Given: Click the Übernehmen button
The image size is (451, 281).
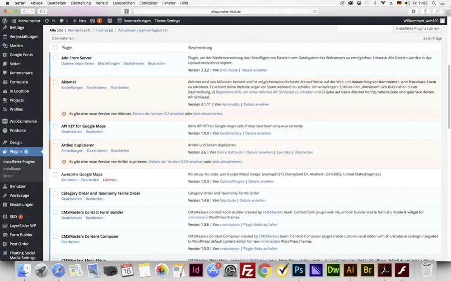Looking at the screenshot, I should (x=63, y=38).
